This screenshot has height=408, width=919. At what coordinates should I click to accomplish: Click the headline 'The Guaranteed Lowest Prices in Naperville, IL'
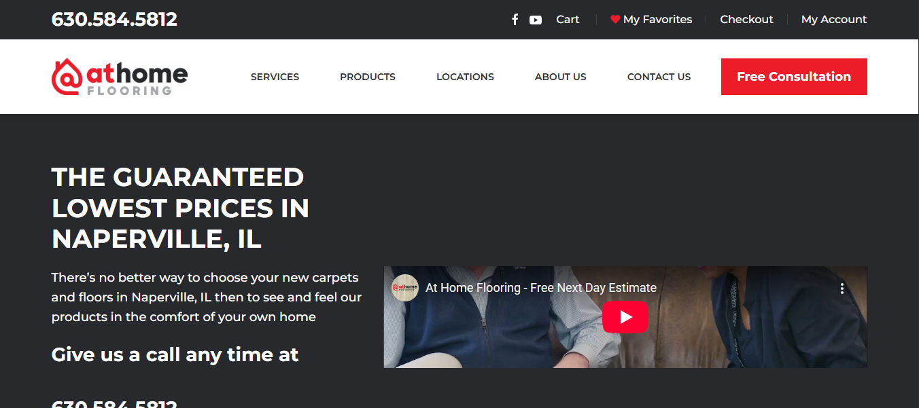(x=180, y=208)
